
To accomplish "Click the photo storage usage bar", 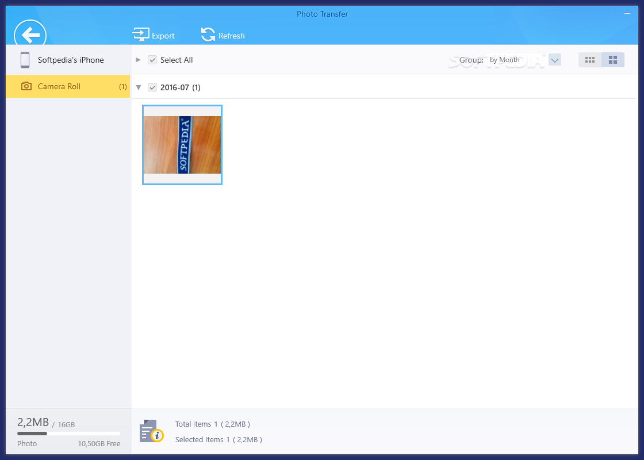I will [68, 434].
